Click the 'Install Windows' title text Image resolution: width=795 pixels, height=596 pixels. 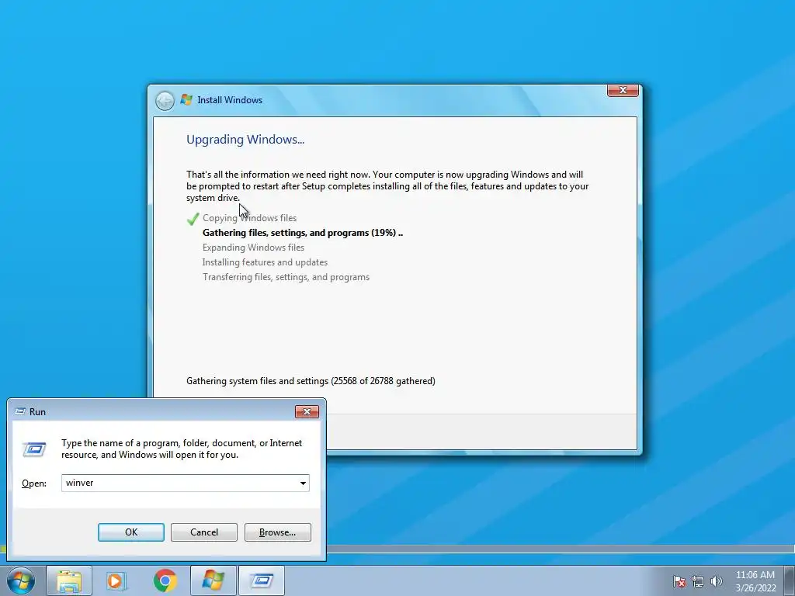tap(230, 100)
